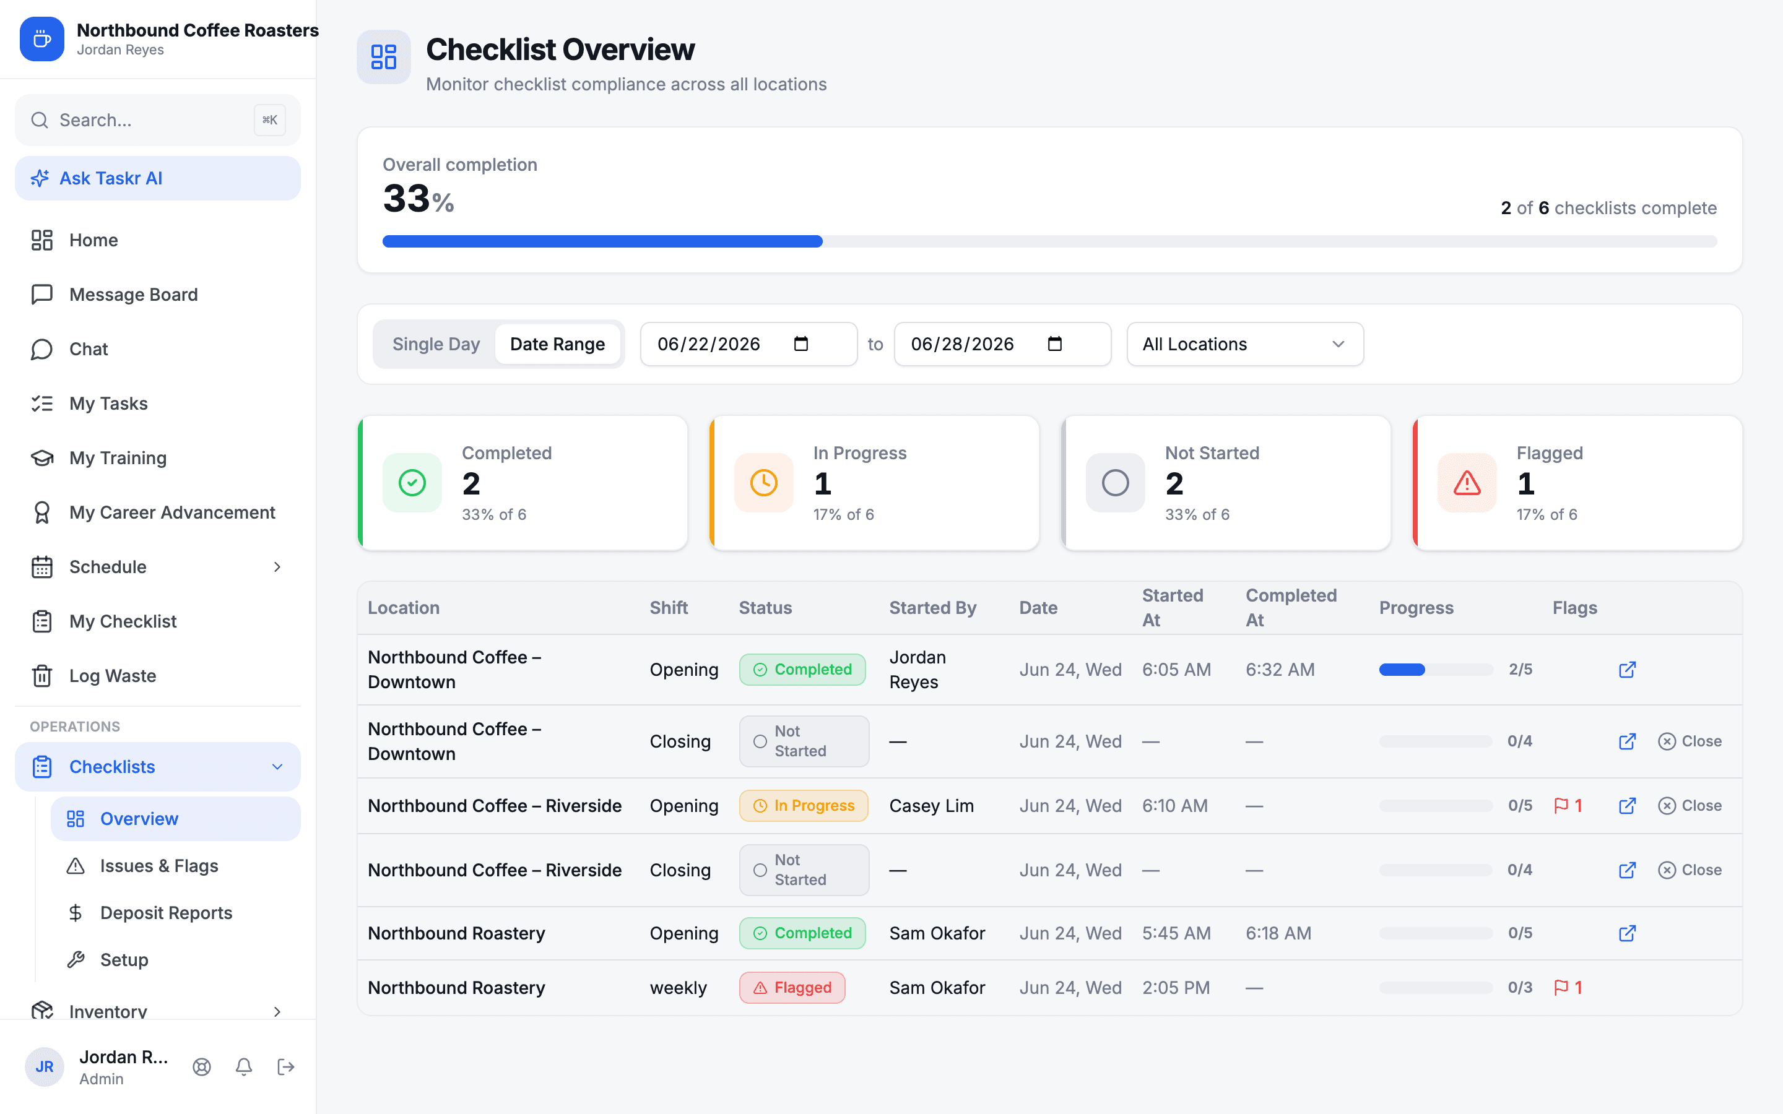Screen dimensions: 1783x1114
Task: Open the Message Board page
Action: pos(158,295)
